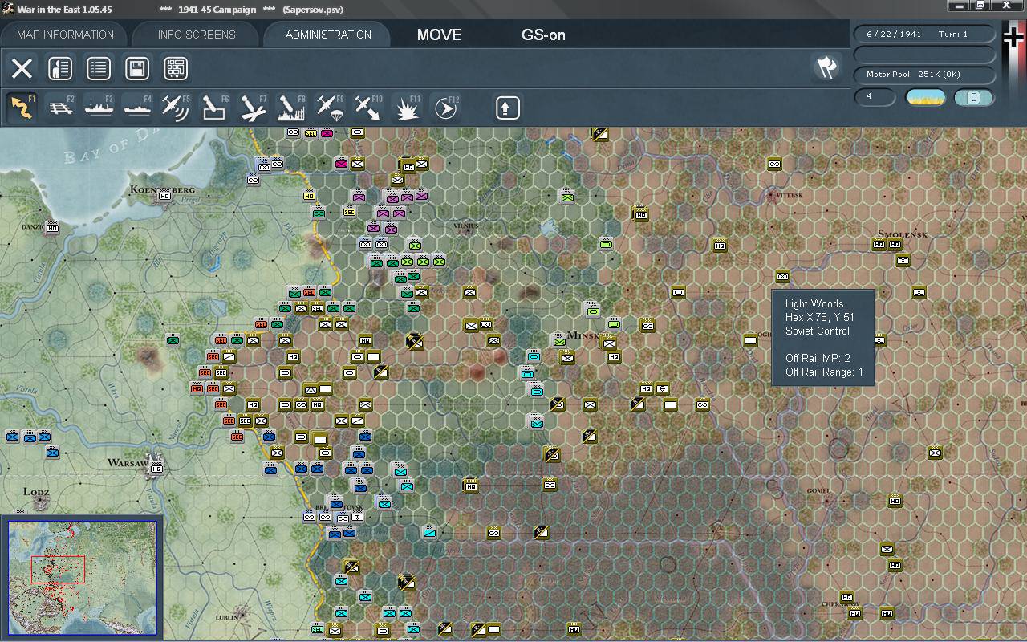Save the game with the floppy disk icon
Image resolution: width=1027 pixels, height=642 pixels.
pos(137,68)
